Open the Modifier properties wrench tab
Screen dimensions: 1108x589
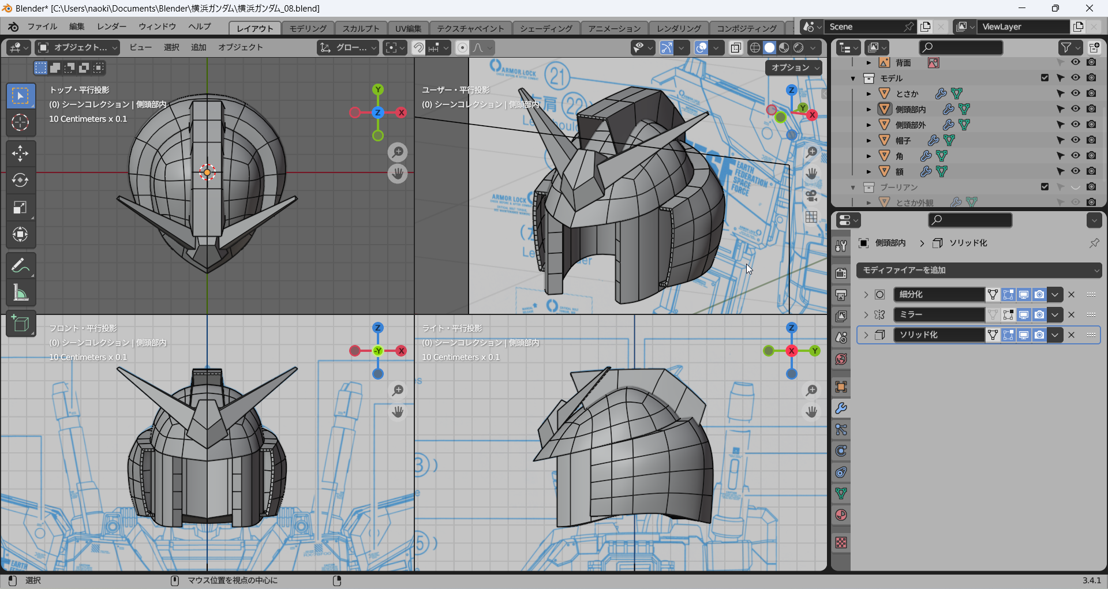(x=841, y=408)
